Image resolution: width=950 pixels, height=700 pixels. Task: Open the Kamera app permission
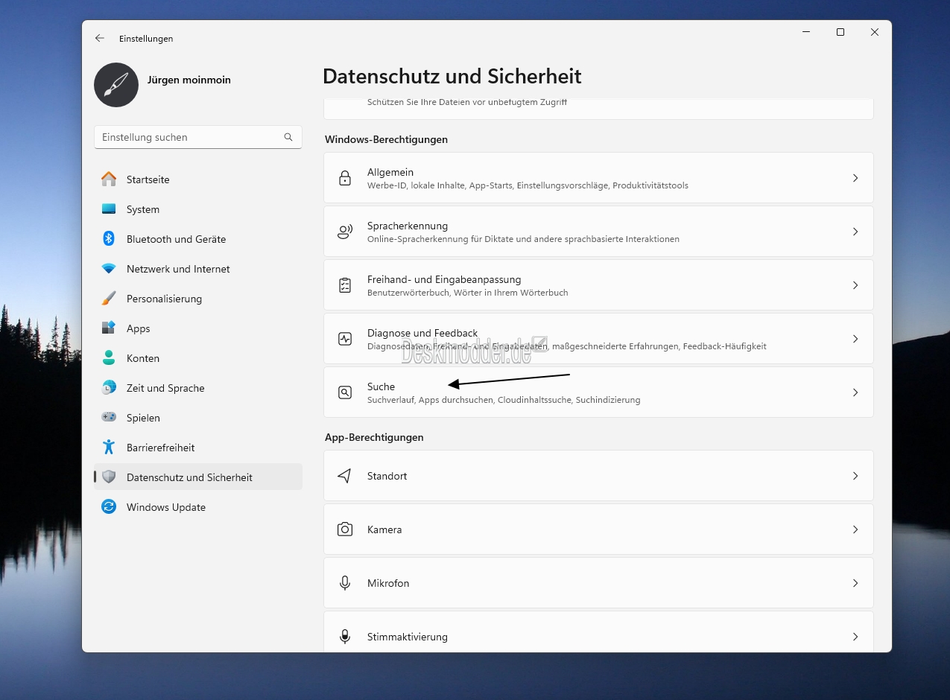click(x=598, y=529)
